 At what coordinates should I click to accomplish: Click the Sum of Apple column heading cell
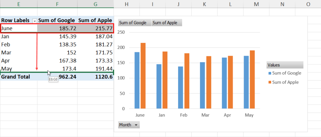coord(95,20)
